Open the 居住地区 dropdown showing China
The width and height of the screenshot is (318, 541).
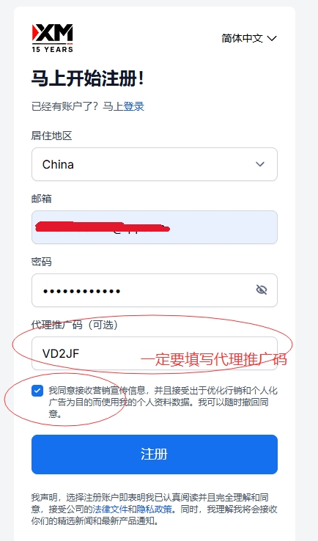(x=155, y=164)
